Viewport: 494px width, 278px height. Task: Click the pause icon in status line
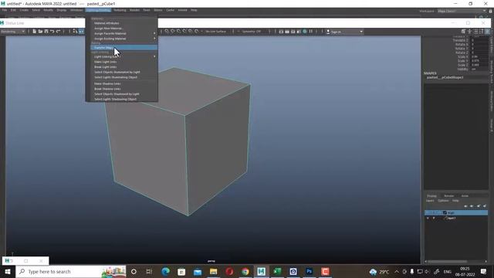point(311,32)
